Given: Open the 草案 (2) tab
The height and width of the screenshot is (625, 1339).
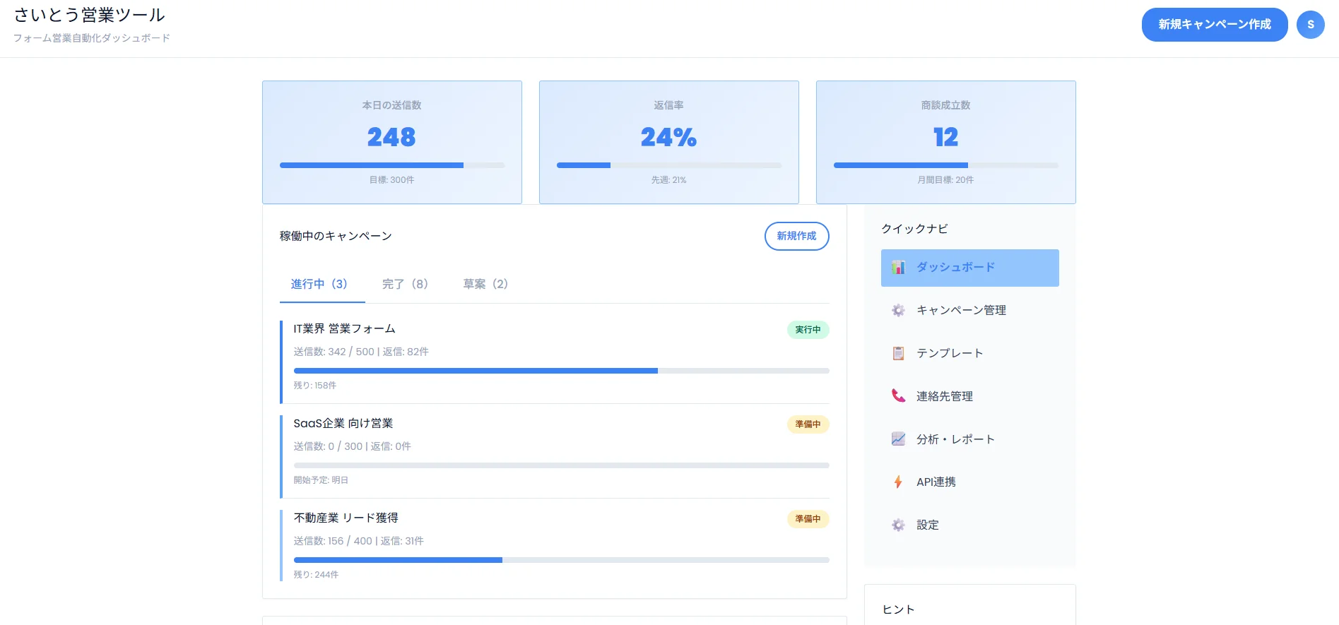Looking at the screenshot, I should pyautogui.click(x=485, y=284).
